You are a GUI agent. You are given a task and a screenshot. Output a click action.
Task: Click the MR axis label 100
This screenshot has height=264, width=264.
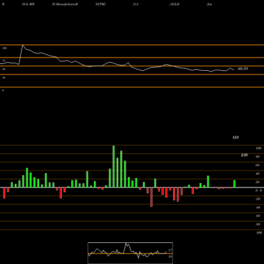click(259, 148)
